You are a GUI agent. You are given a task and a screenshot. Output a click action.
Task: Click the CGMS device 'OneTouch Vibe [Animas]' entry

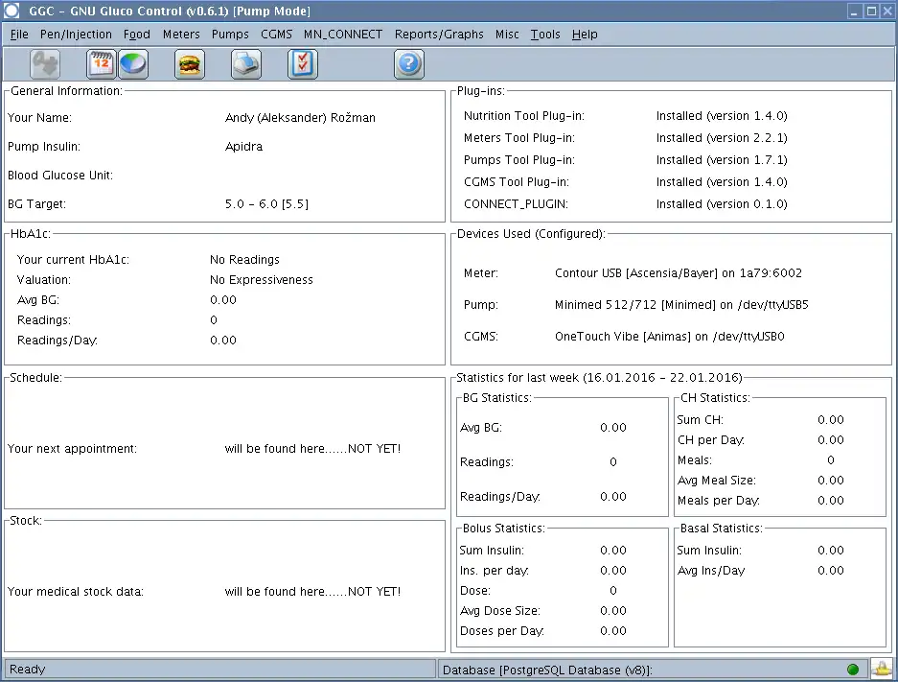point(670,337)
